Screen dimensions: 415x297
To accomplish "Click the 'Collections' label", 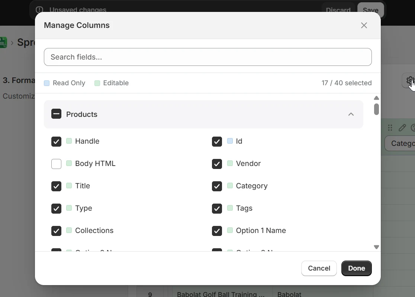I will coord(94,230).
